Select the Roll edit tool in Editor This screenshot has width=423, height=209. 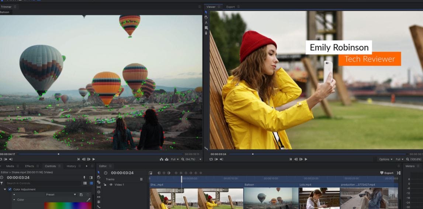(98, 202)
